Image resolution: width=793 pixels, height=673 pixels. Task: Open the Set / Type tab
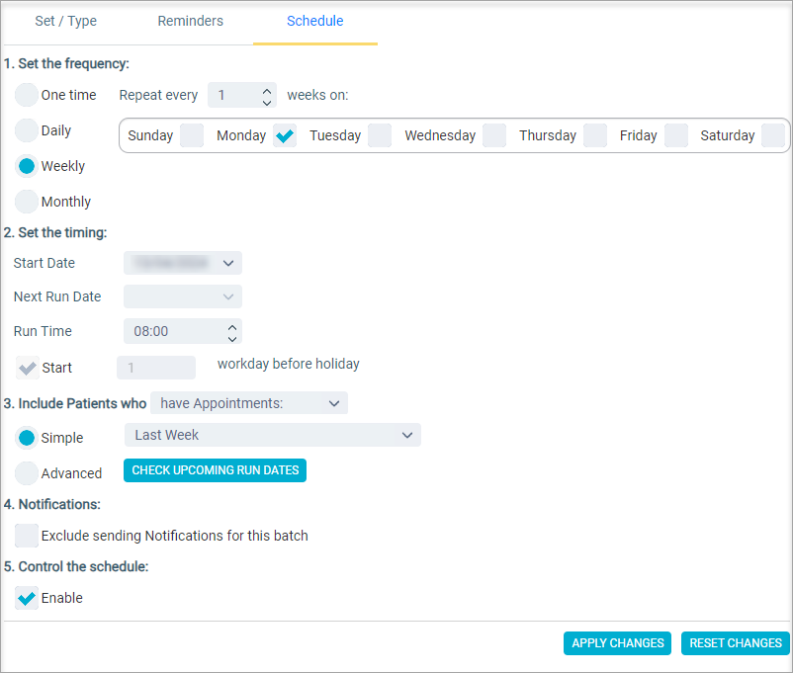pyautogui.click(x=65, y=21)
